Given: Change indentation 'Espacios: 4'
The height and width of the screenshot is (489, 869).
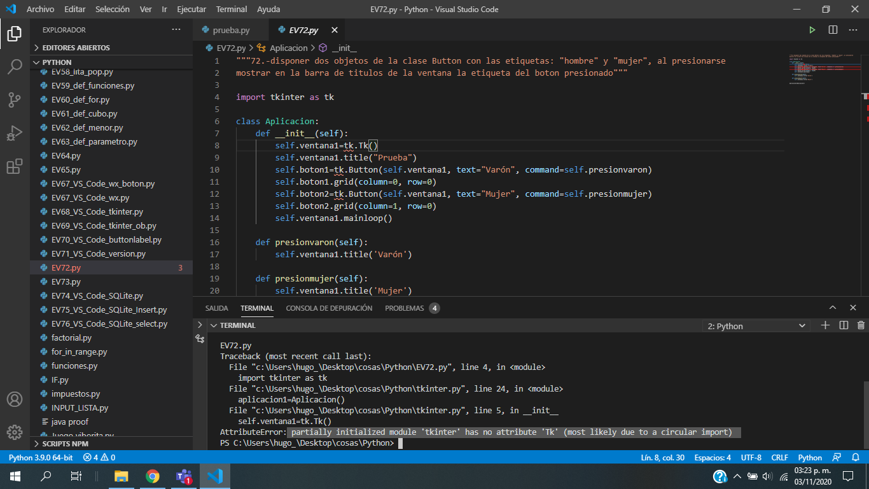Looking at the screenshot, I should [713, 457].
